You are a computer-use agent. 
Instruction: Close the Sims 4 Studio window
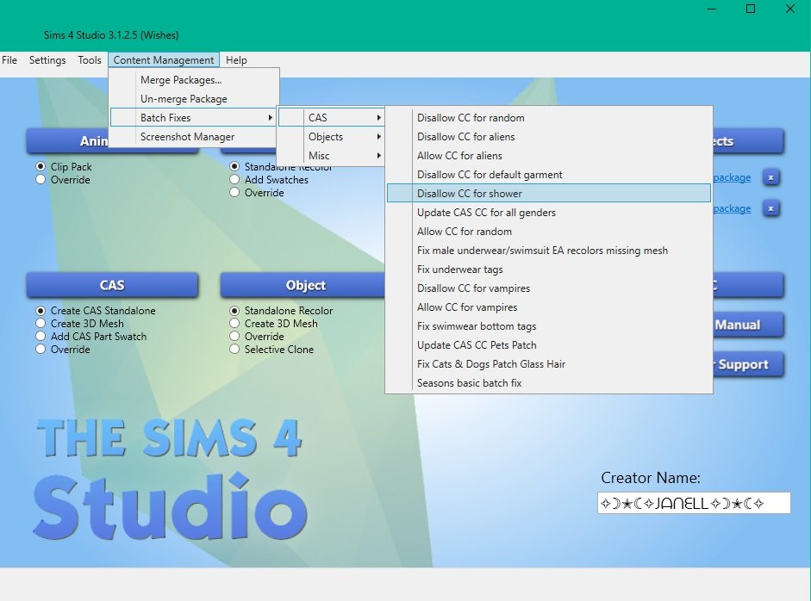[x=790, y=9]
